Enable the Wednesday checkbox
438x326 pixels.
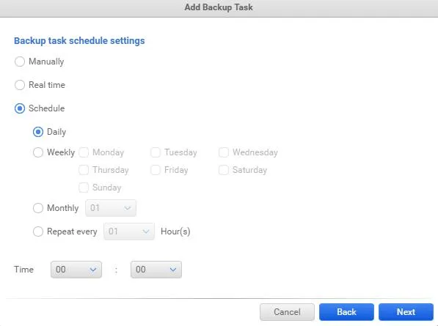pos(224,152)
